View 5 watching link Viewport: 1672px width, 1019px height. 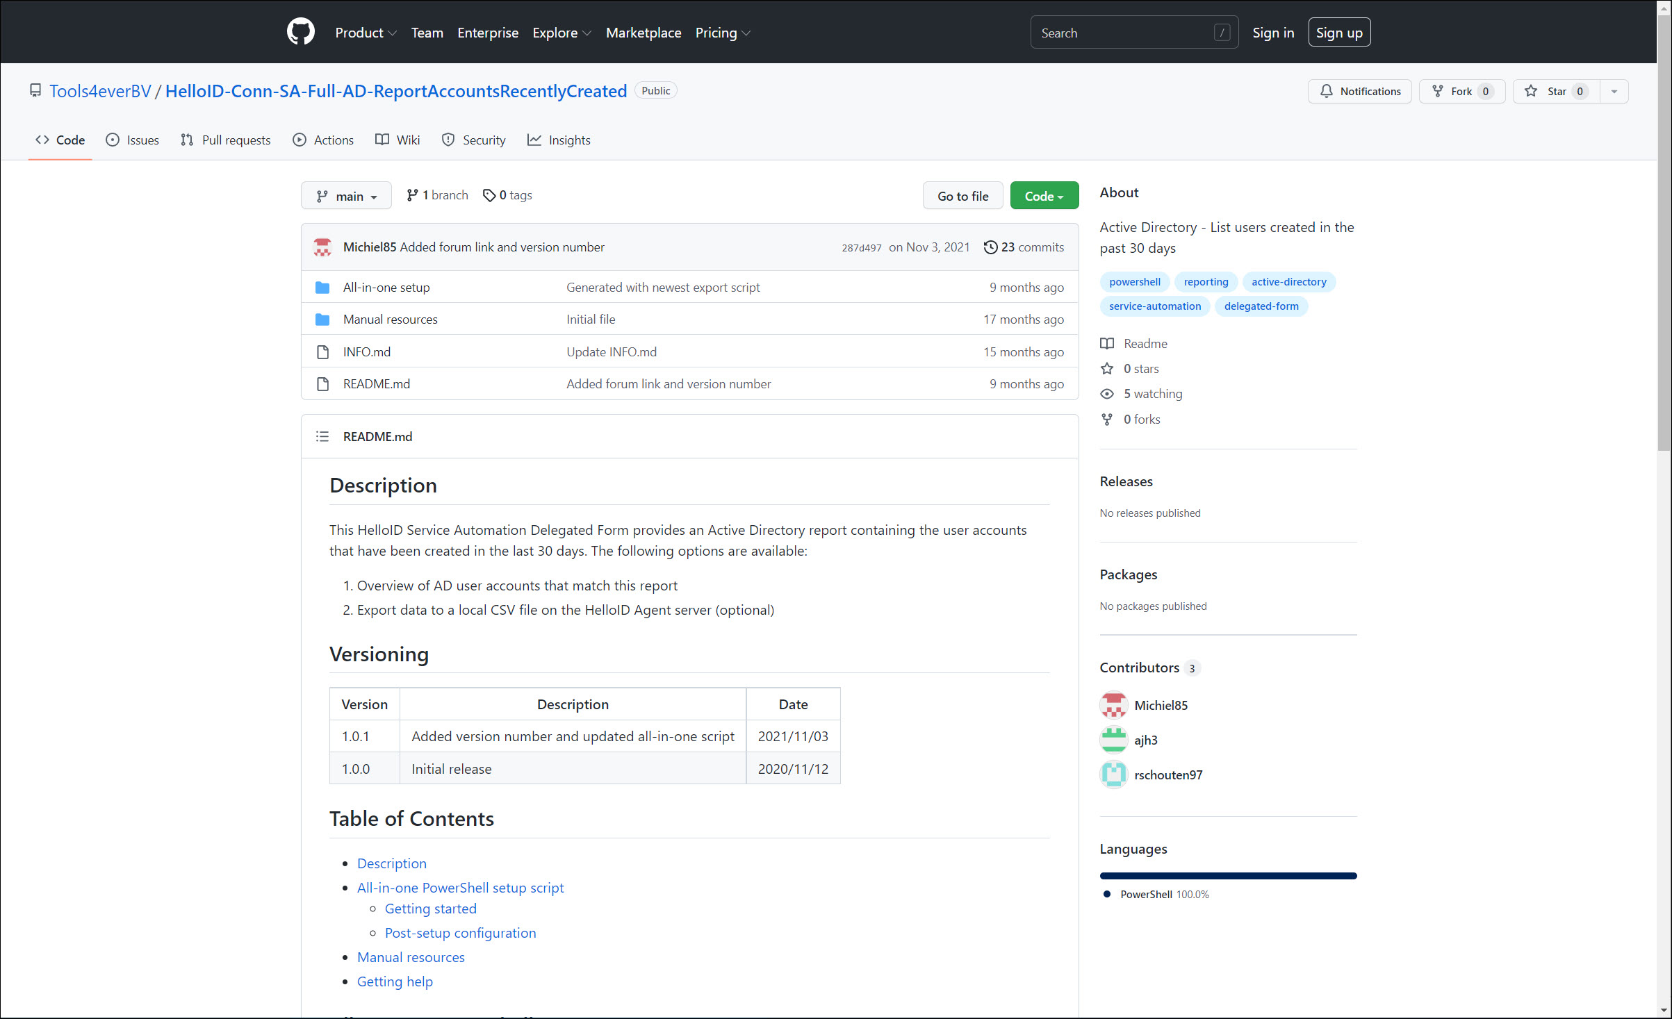click(x=1141, y=393)
